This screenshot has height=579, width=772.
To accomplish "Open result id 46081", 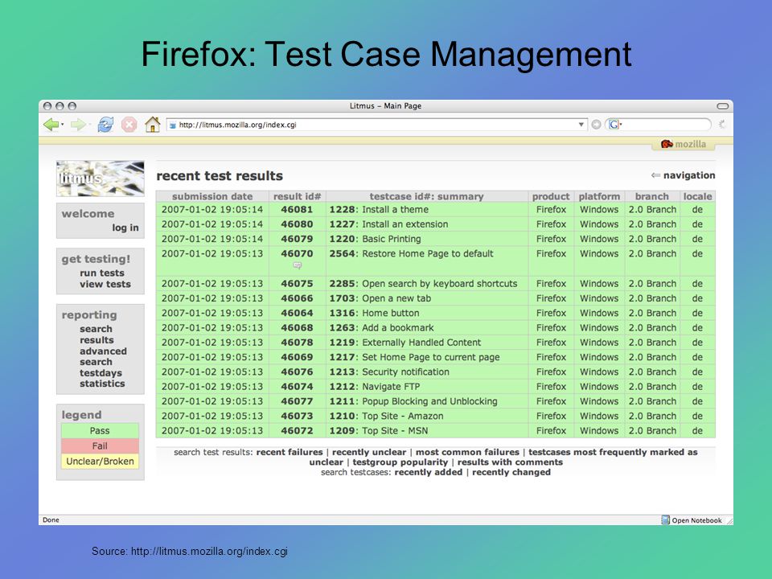I will [297, 210].
